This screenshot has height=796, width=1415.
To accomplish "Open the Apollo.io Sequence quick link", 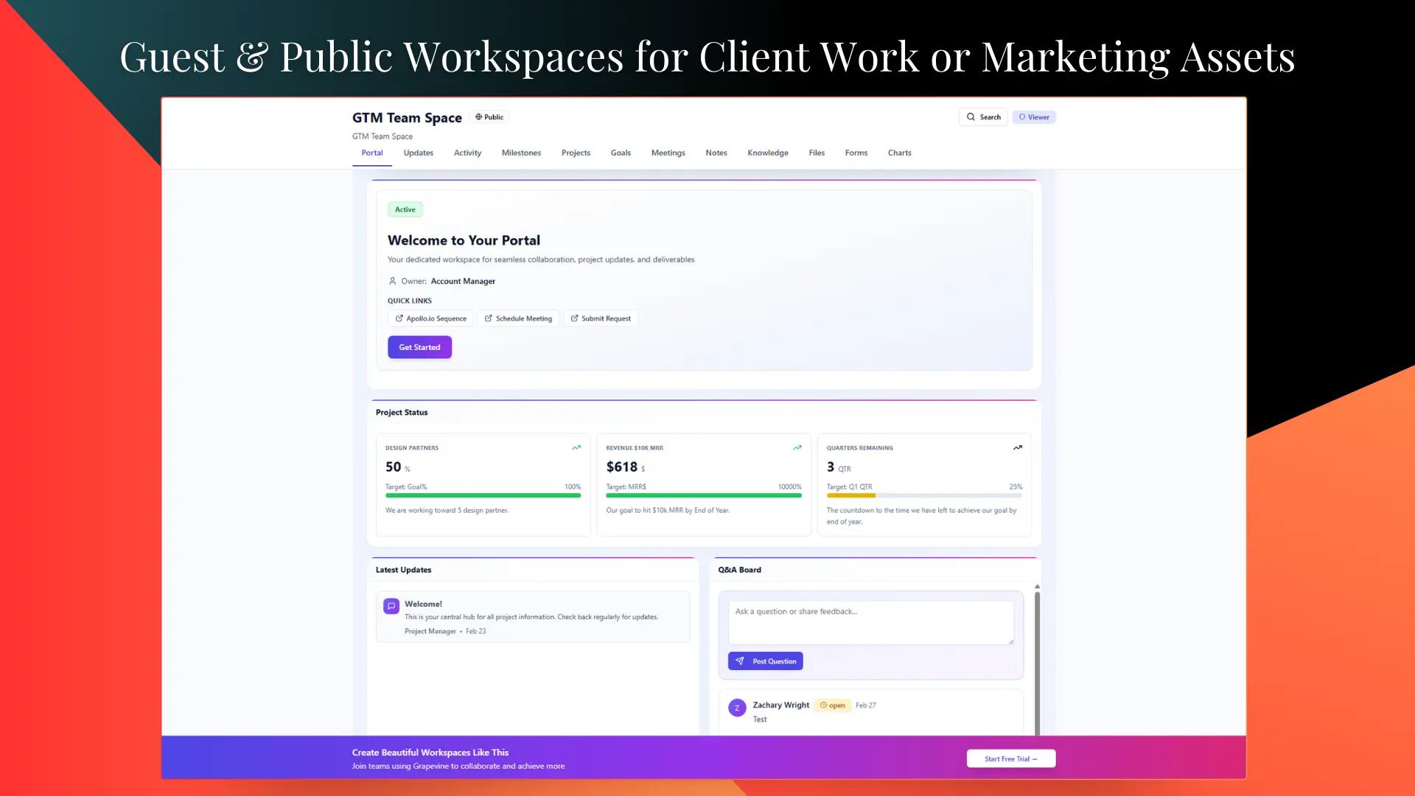I will (x=431, y=318).
